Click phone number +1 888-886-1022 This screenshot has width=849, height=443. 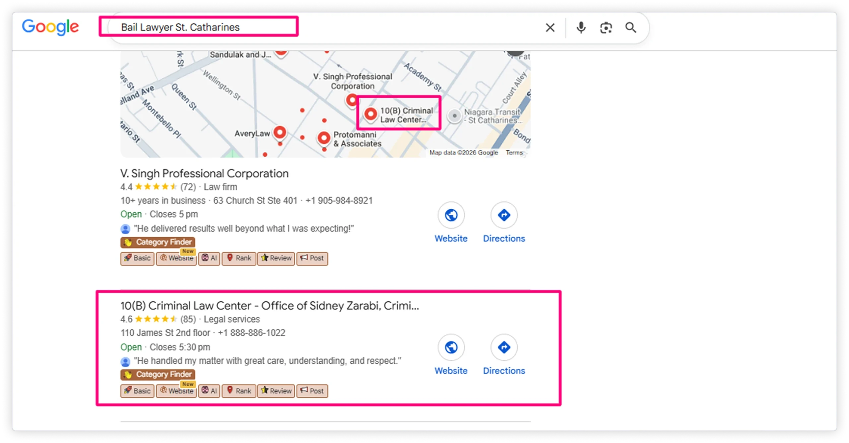point(251,333)
